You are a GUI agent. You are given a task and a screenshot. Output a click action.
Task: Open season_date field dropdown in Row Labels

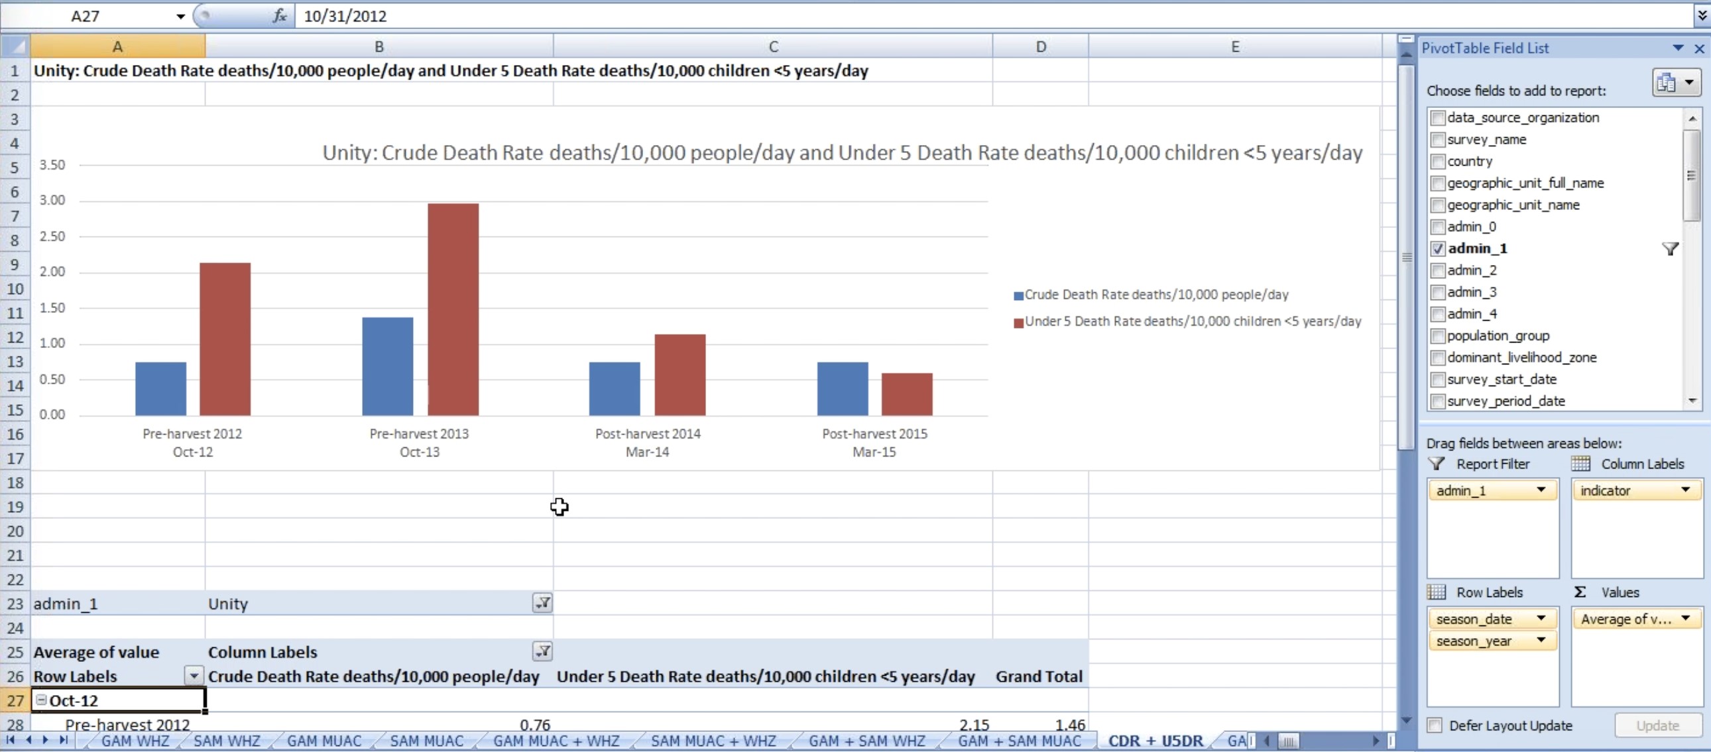1541,619
